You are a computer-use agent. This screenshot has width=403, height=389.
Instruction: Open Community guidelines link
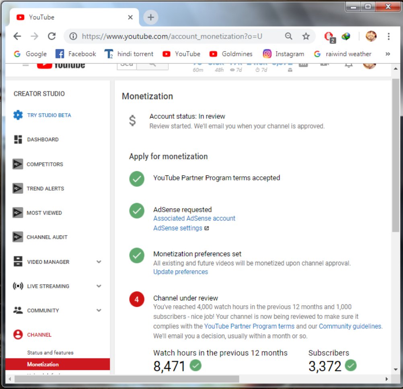[350, 326]
